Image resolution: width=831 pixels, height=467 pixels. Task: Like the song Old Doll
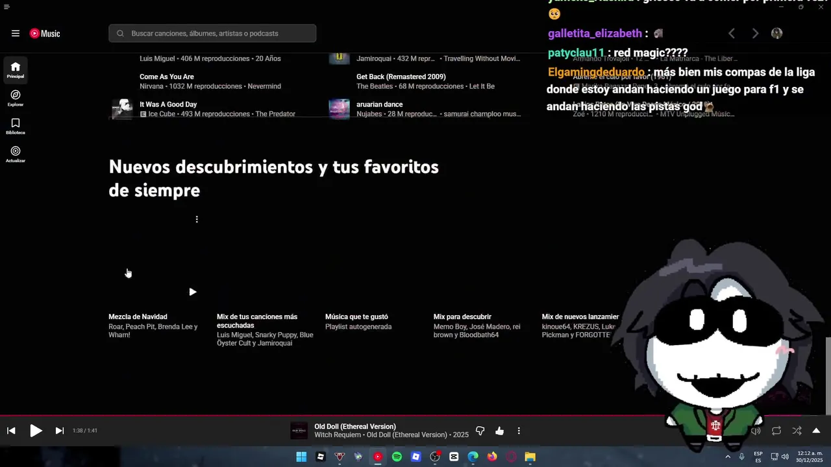click(499, 431)
